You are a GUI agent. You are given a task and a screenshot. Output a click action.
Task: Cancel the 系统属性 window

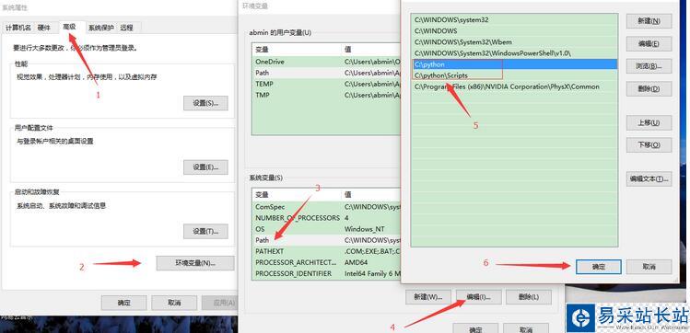pos(174,303)
